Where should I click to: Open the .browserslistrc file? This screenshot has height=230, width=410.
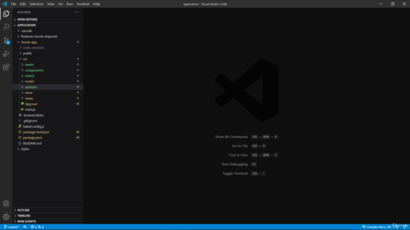(48, 115)
